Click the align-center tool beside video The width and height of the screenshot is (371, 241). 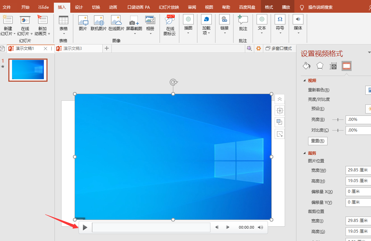point(280,110)
